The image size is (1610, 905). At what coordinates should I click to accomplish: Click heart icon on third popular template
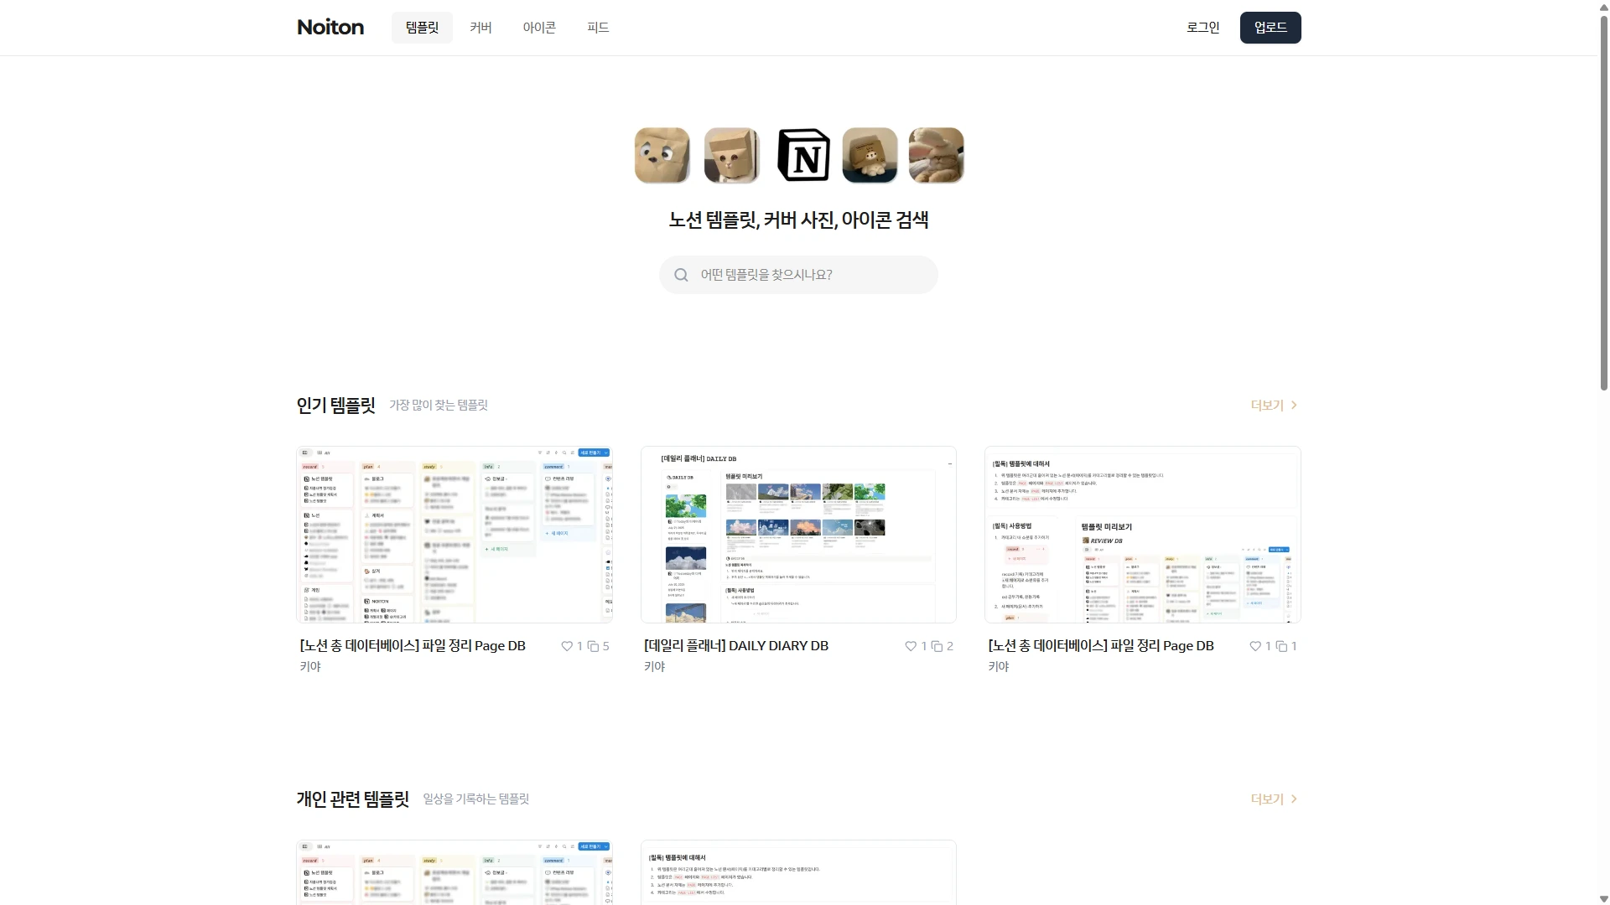pyautogui.click(x=1255, y=646)
